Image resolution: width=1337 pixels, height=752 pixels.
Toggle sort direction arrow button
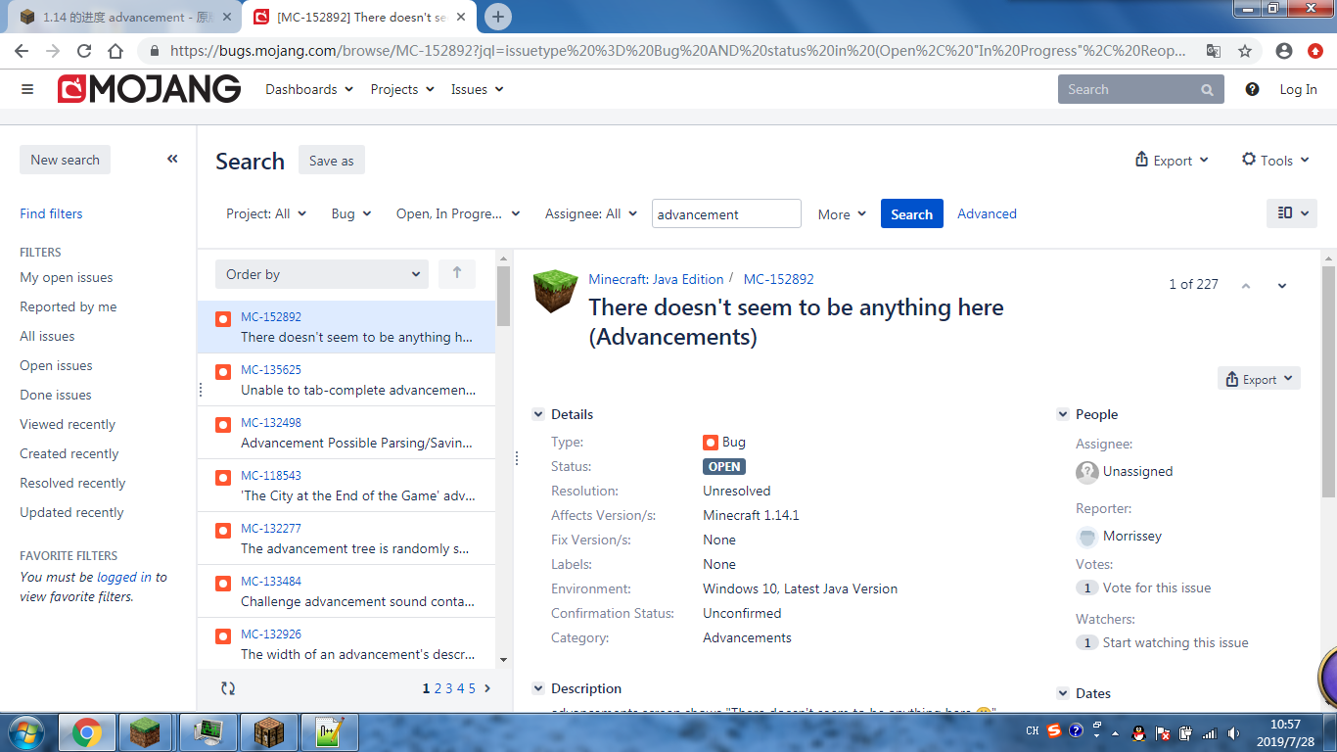pos(456,274)
